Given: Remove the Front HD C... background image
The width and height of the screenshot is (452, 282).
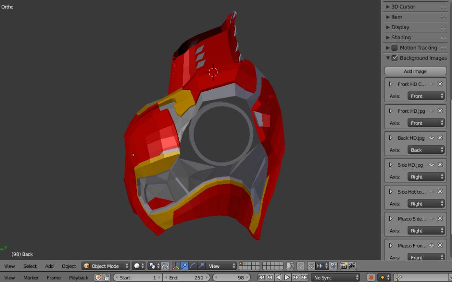Looking at the screenshot, I should [x=440, y=84].
